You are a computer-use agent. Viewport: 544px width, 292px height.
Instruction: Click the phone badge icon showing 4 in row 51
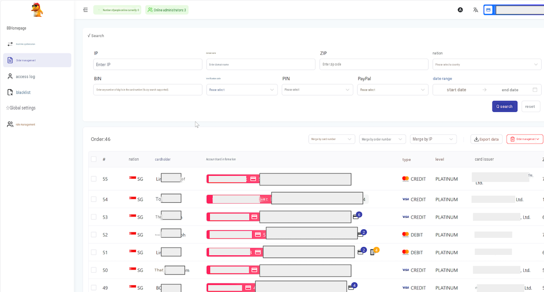pyautogui.click(x=374, y=251)
